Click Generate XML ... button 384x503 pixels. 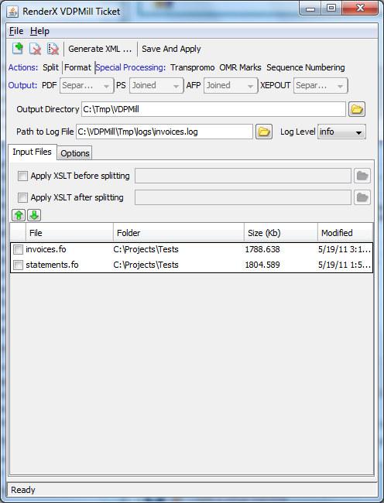(100, 49)
